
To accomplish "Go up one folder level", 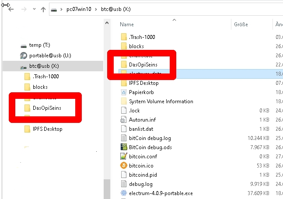I will (x=43, y=9).
